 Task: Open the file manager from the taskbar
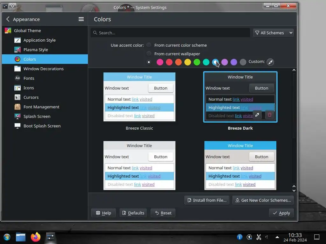click(21, 237)
